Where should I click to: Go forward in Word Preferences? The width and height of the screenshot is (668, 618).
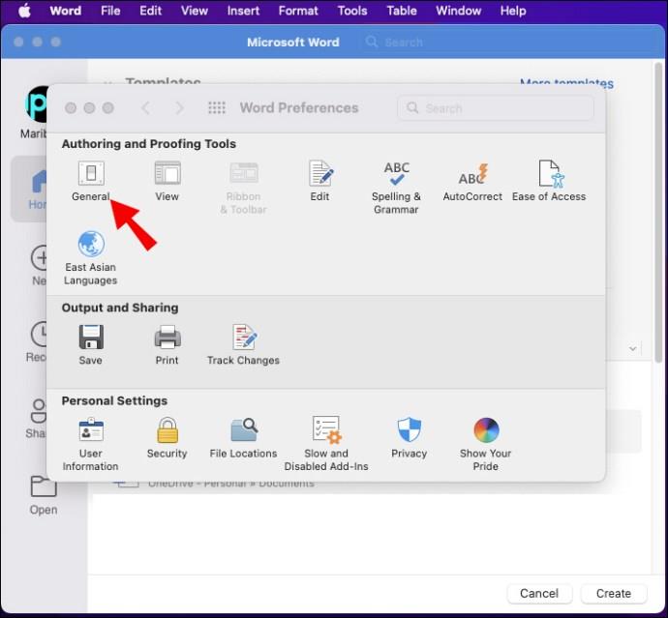point(179,107)
